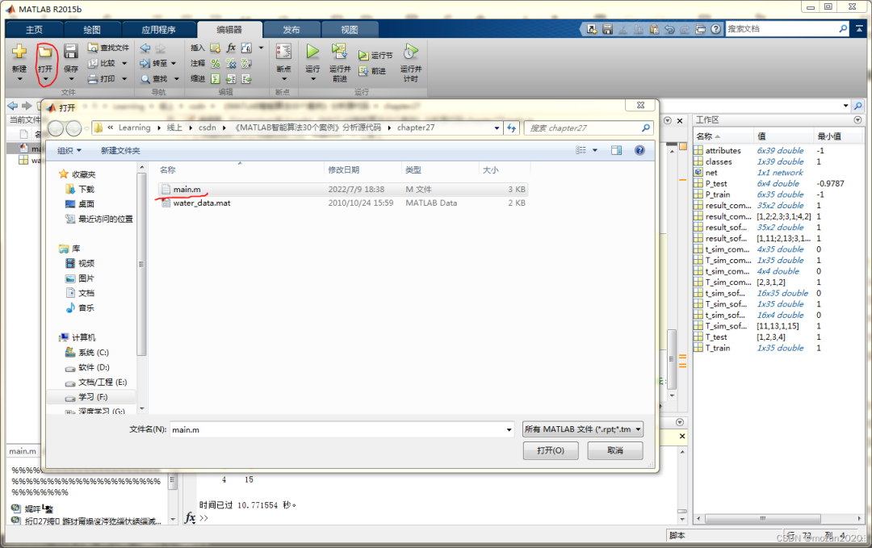The width and height of the screenshot is (872, 548).
Task: Click 桌面 (Desktop) in navigation pane
Action: (80, 204)
